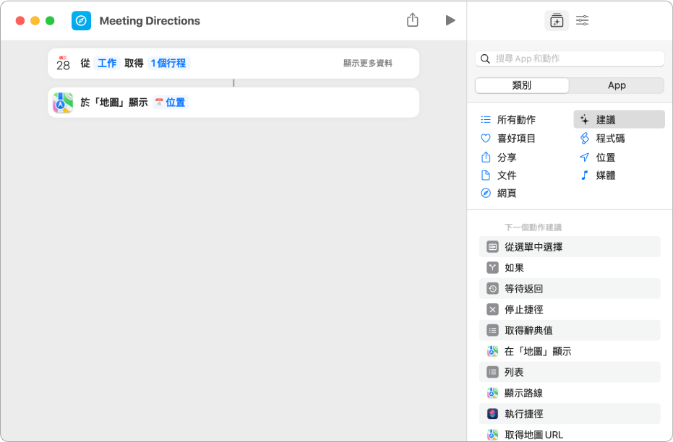Show the action library panel
The image size is (673, 442).
(x=557, y=21)
